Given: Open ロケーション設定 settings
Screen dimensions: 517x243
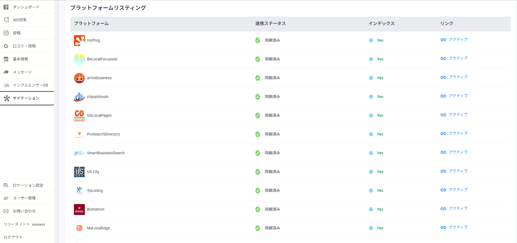Looking at the screenshot, I should 27,185.
